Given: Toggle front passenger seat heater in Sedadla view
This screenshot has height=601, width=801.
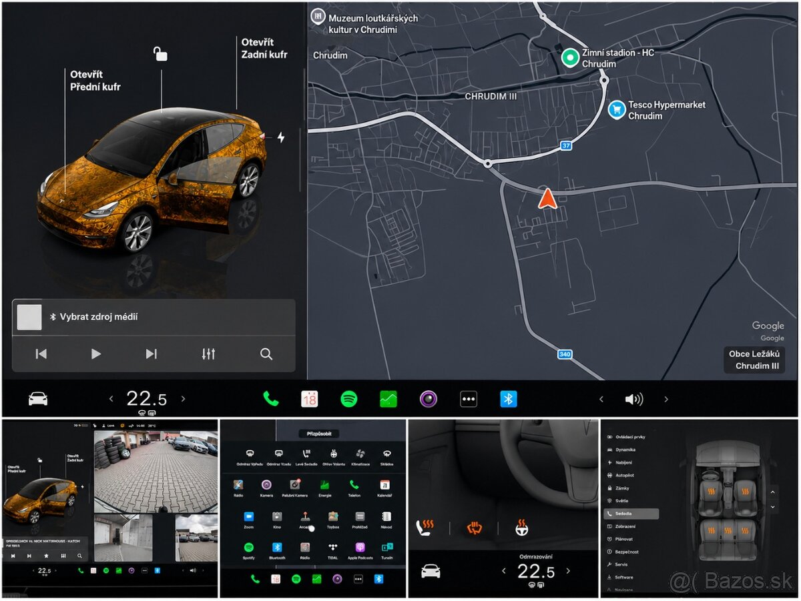Looking at the screenshot, I should pos(745,491).
